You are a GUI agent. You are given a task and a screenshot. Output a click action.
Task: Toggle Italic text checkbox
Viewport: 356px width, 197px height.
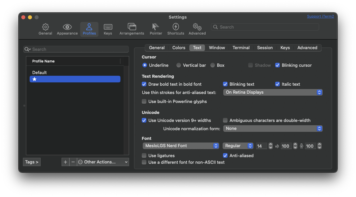click(x=277, y=84)
